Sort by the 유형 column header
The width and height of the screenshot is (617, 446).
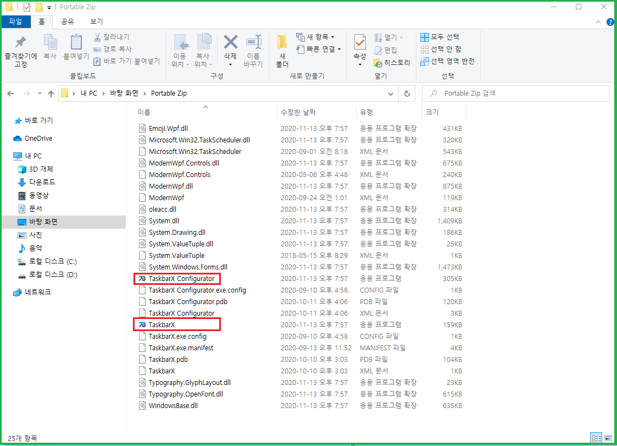click(366, 112)
